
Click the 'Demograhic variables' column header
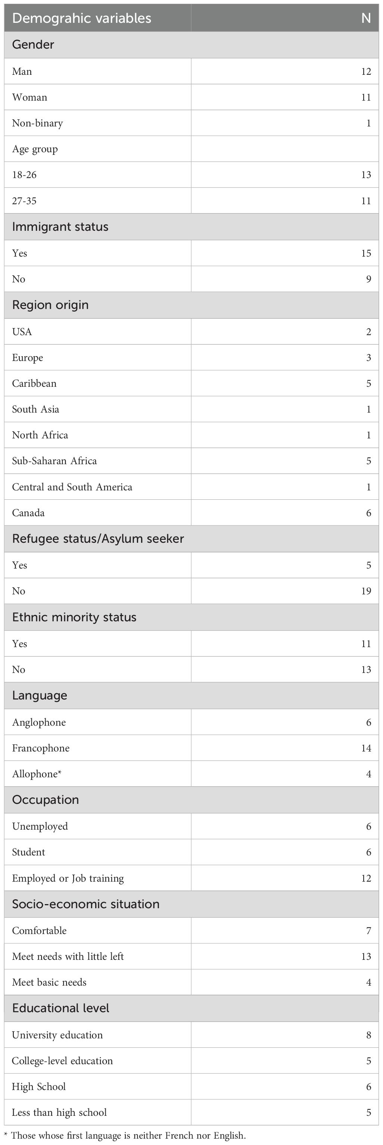coord(82,18)
